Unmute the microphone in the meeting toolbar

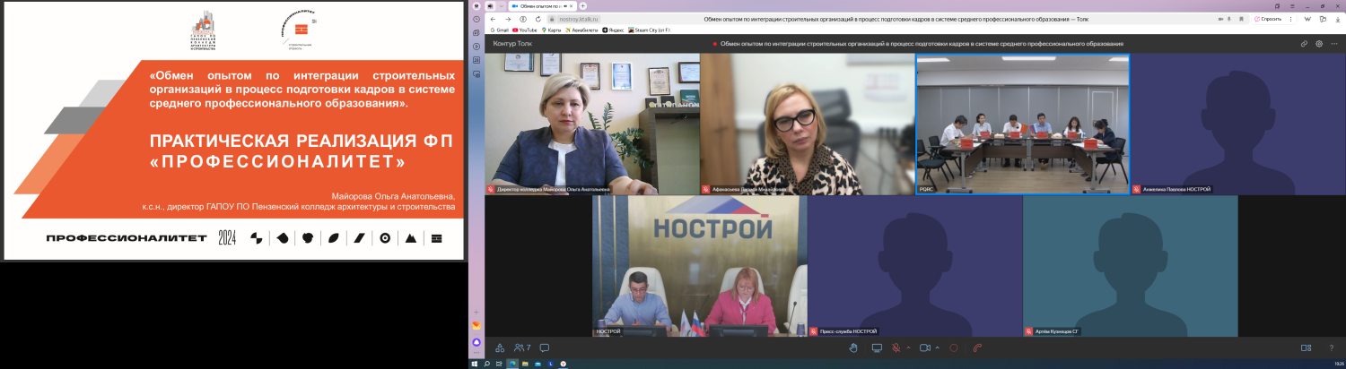tap(896, 348)
